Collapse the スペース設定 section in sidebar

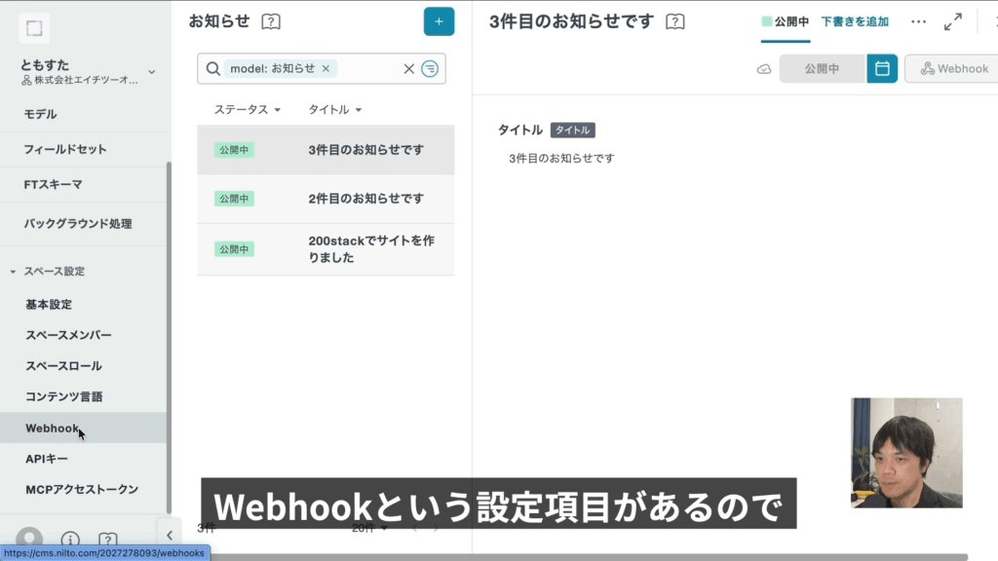coord(14,271)
